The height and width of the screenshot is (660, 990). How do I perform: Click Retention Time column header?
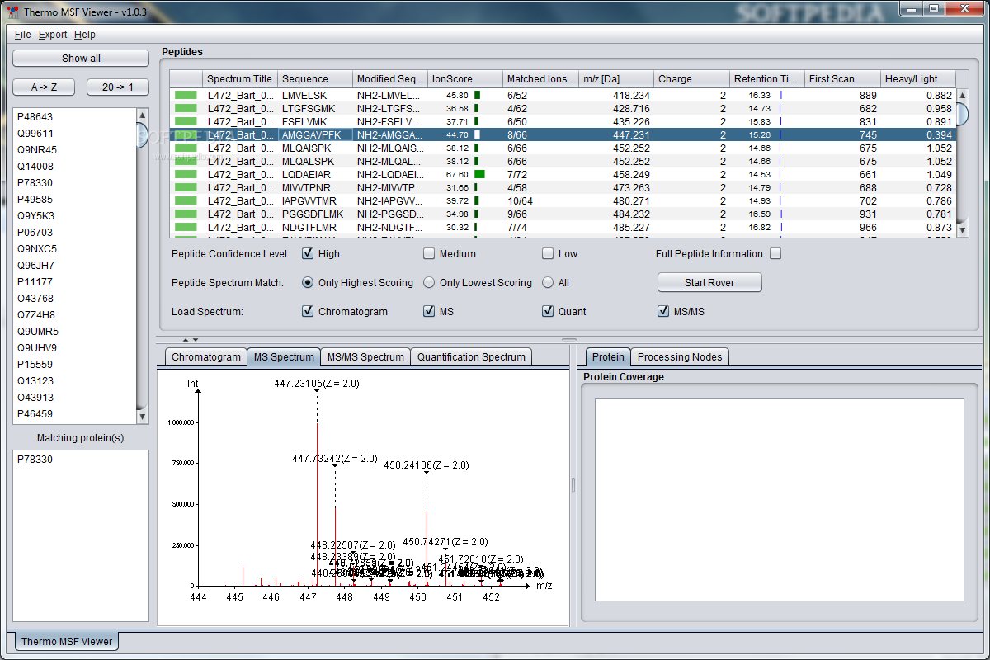pos(767,79)
